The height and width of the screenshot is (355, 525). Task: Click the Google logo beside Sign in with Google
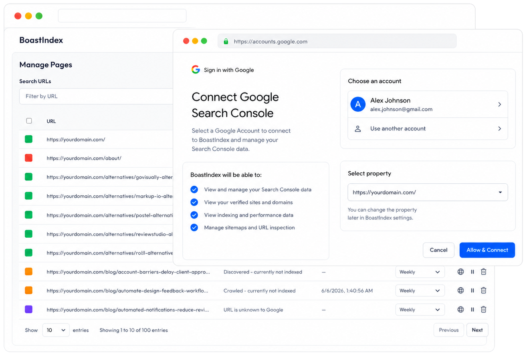196,70
